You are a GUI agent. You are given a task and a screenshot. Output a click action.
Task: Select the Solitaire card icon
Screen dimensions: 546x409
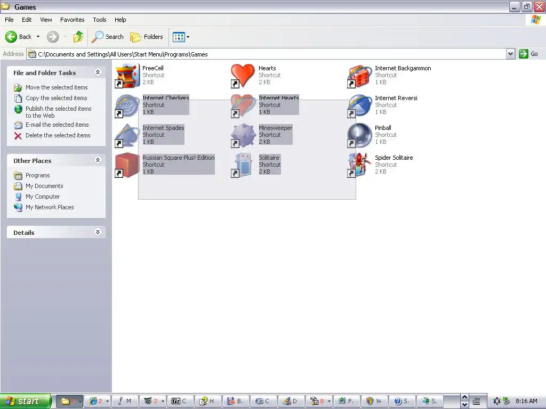coord(243,165)
